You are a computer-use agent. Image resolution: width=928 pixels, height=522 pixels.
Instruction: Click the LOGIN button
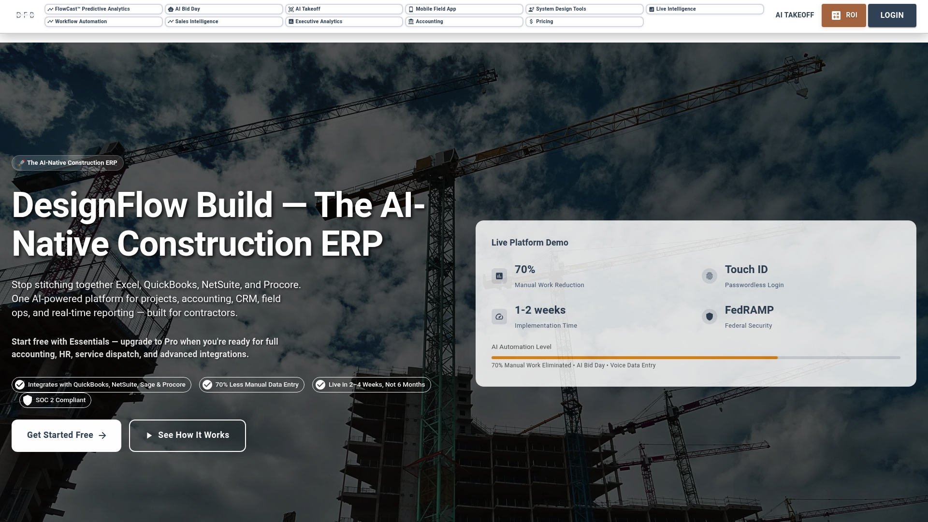892,15
